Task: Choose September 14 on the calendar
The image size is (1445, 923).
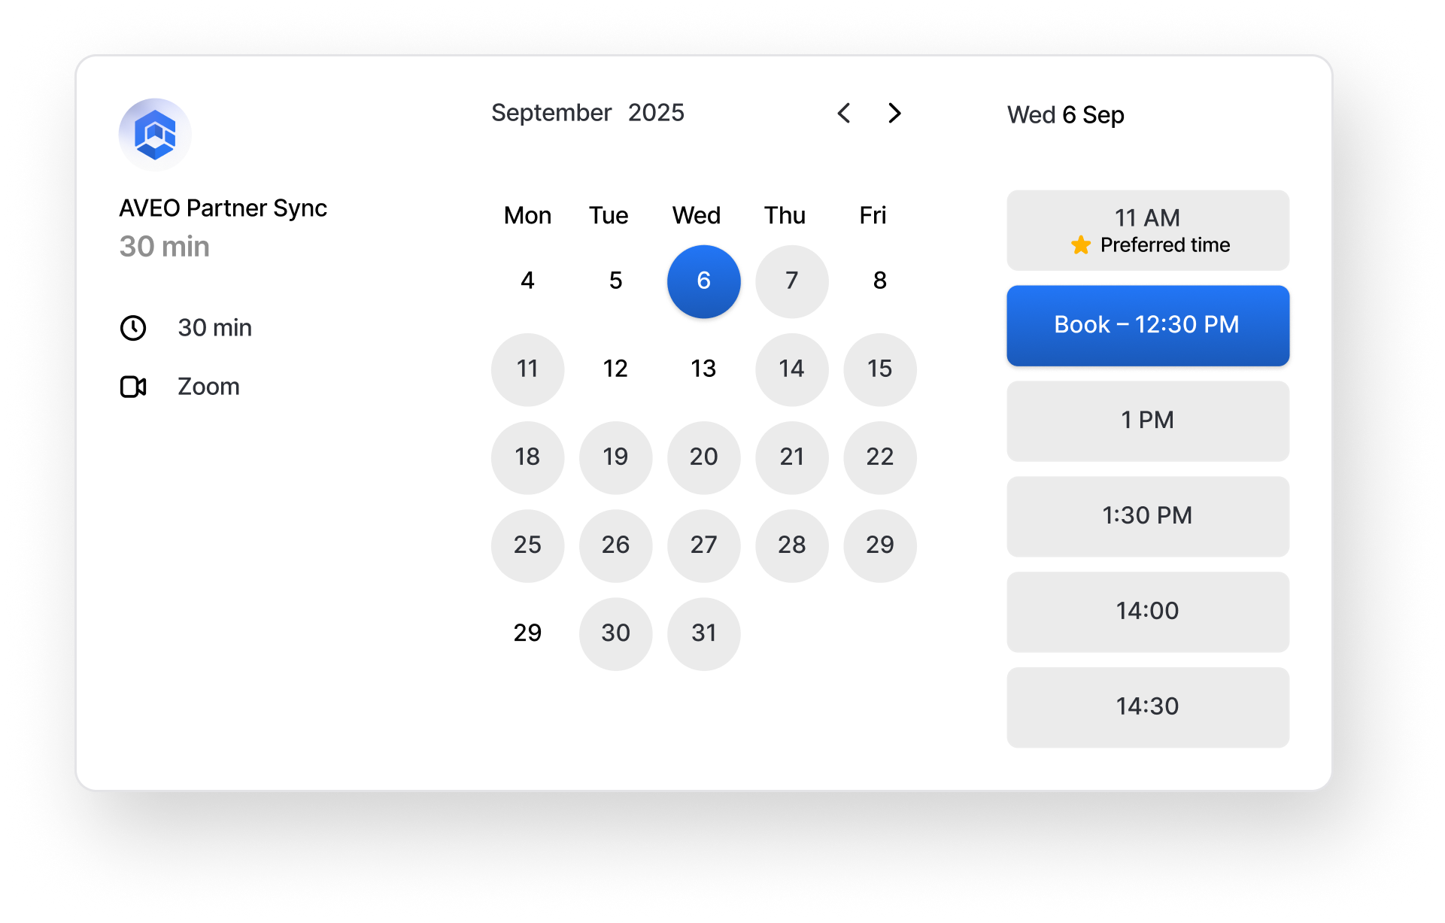Action: click(791, 369)
